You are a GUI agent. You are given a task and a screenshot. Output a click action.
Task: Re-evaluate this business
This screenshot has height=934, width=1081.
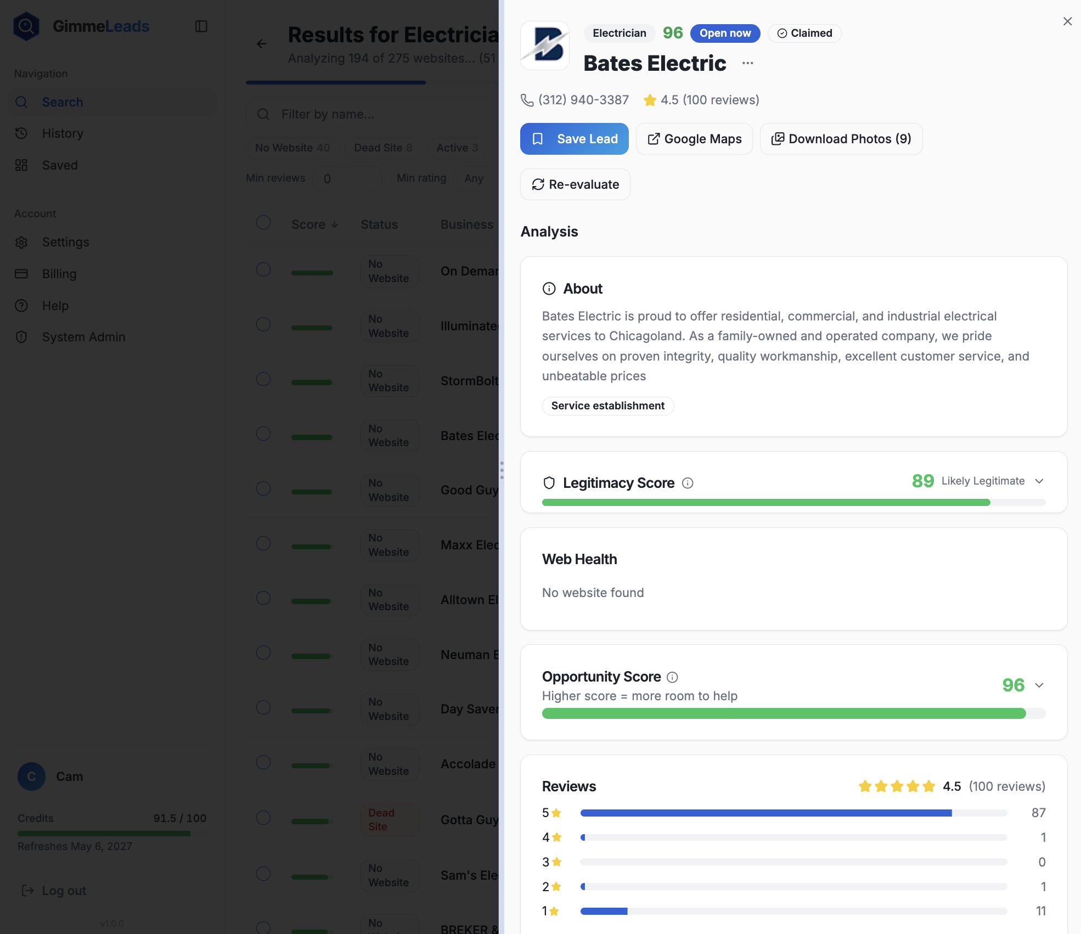pyautogui.click(x=575, y=184)
